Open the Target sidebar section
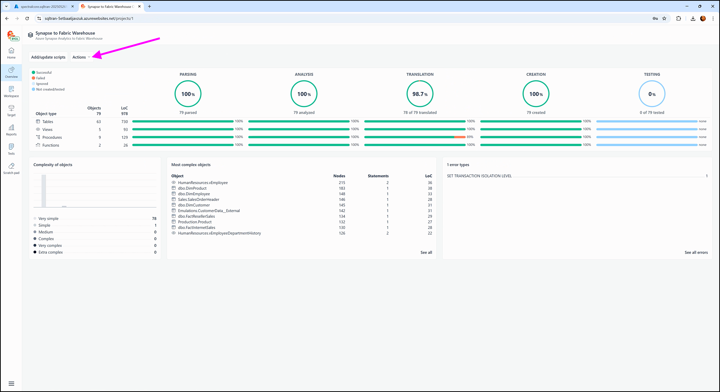Screen dimensions: 720x392 click(11, 110)
